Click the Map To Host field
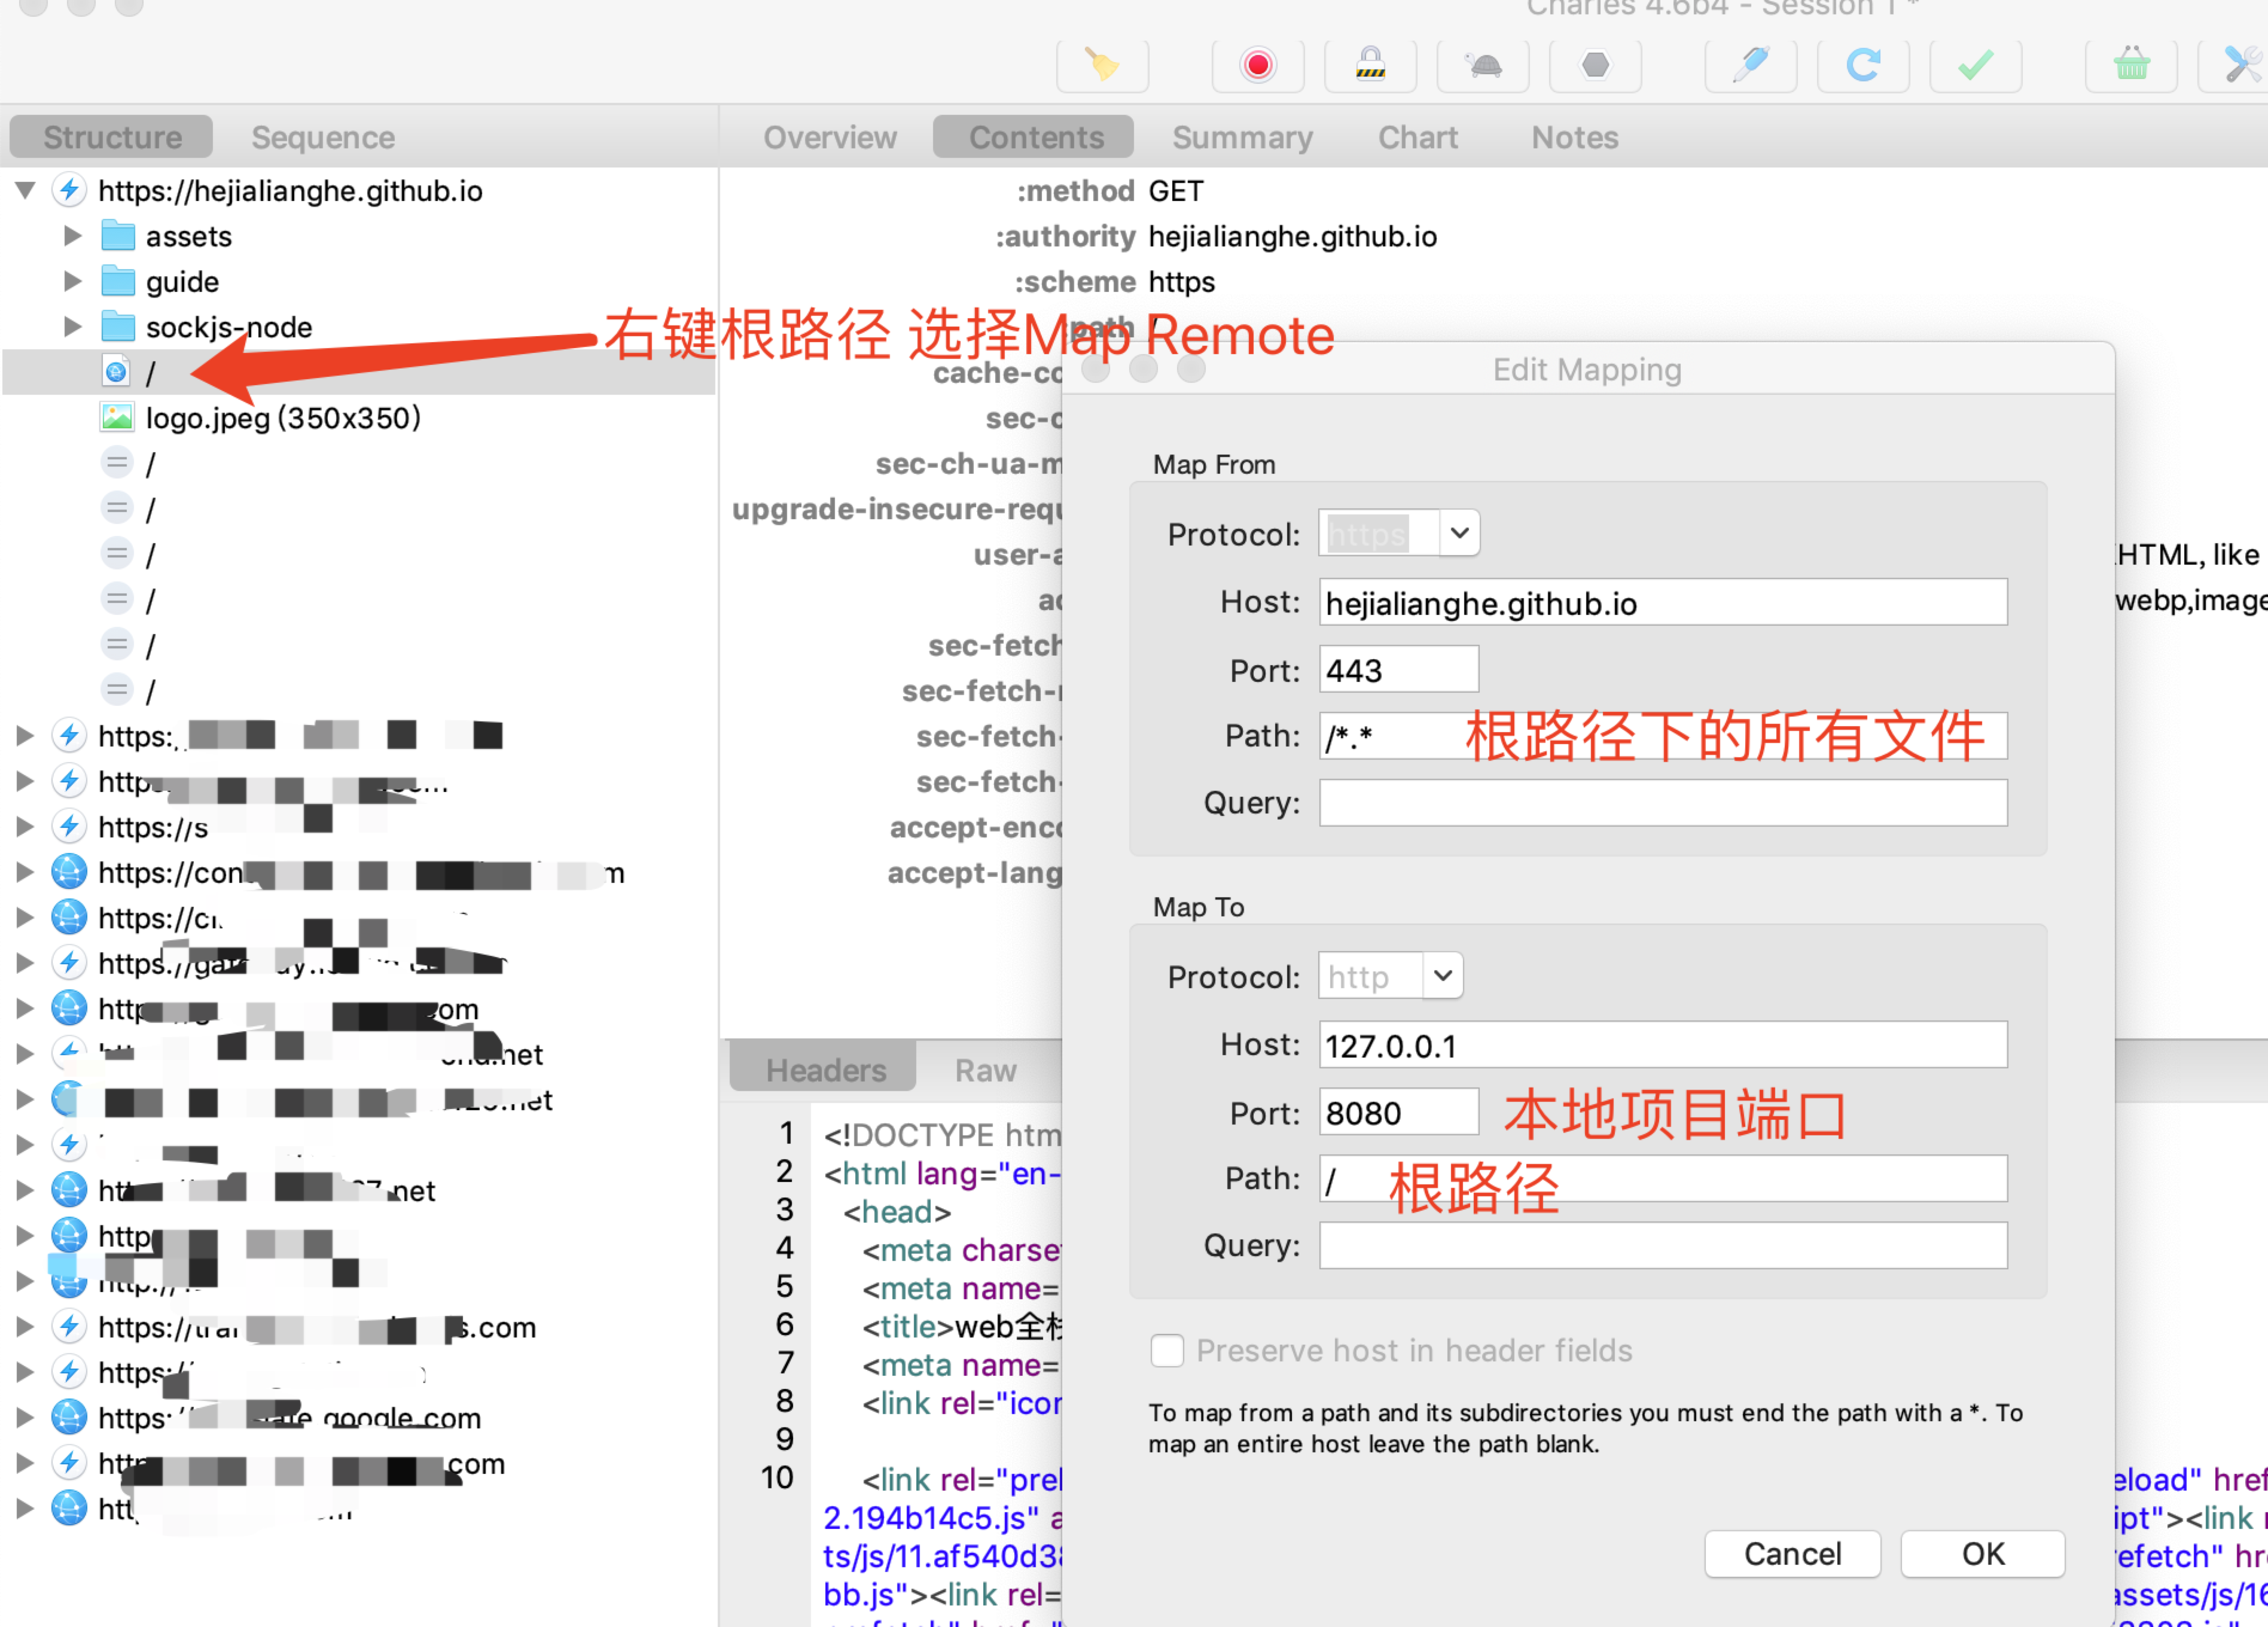The image size is (2268, 1627). 1662,1045
